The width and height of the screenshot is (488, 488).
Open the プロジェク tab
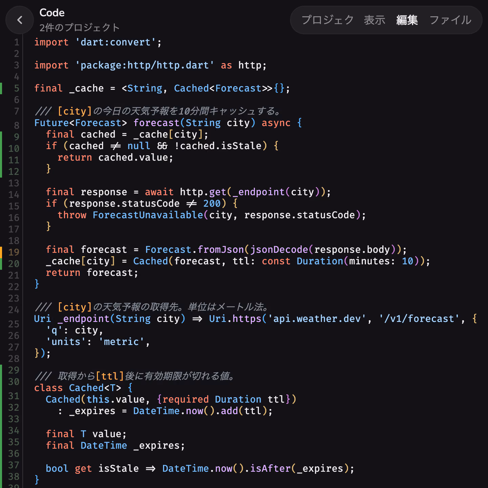(327, 20)
